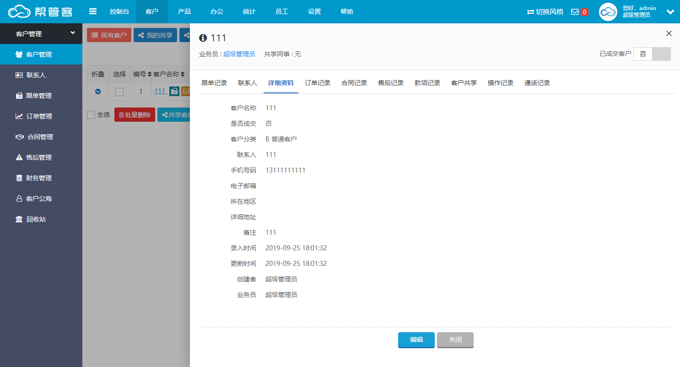This screenshot has width=680, height=367.
Task: Switch to the 订单记录 tab
Action: pyautogui.click(x=318, y=83)
